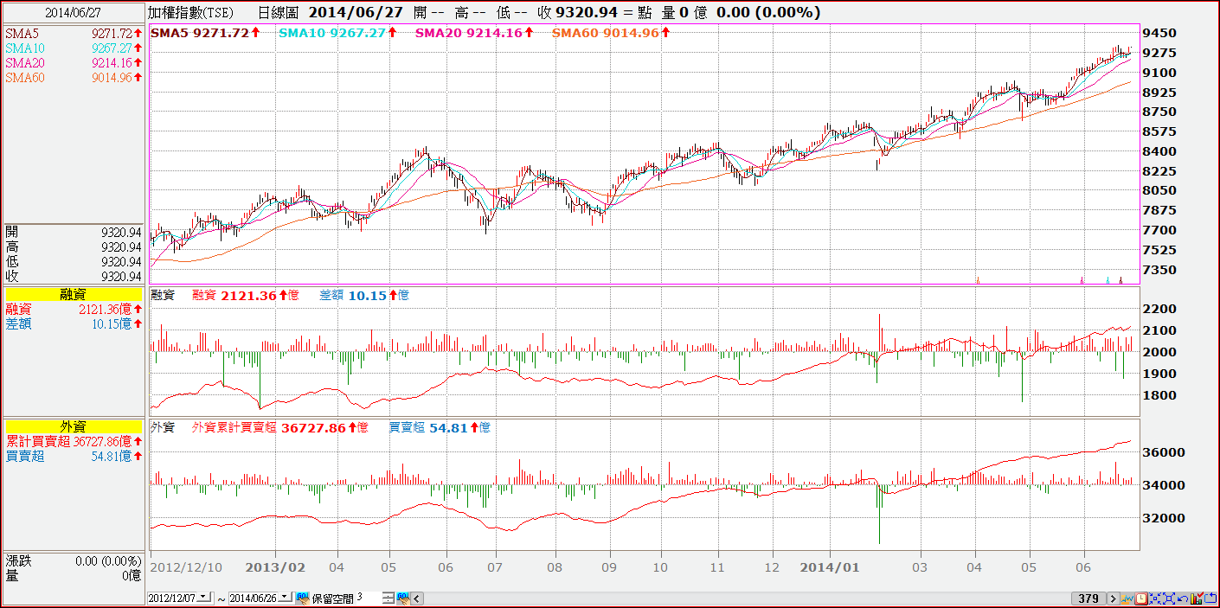Viewport: 1220px width, 608px height.
Task: Click SMA10 row in left panel
Action: tap(74, 48)
